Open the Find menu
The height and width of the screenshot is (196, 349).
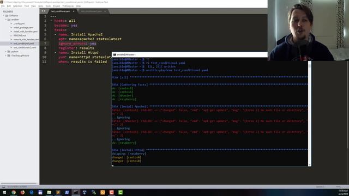click(27, 6)
